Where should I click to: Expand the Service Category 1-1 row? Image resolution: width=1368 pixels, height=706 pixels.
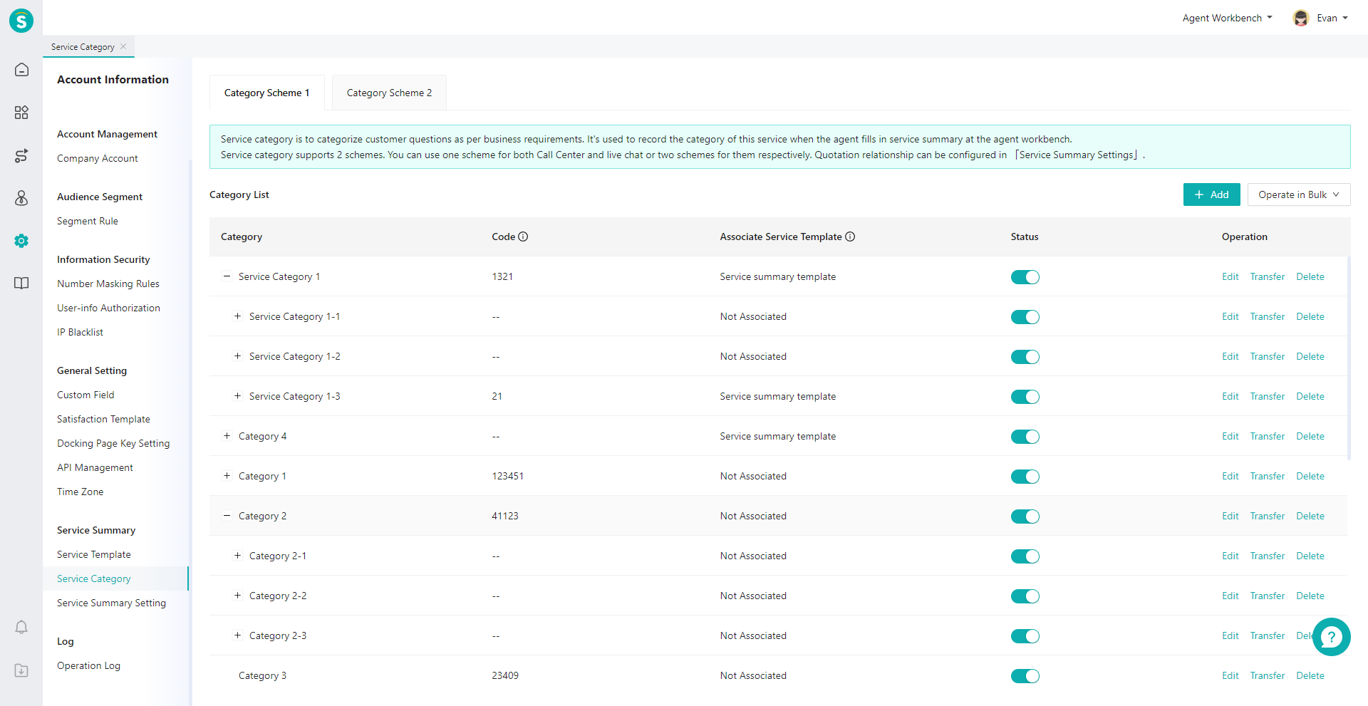coord(237,316)
